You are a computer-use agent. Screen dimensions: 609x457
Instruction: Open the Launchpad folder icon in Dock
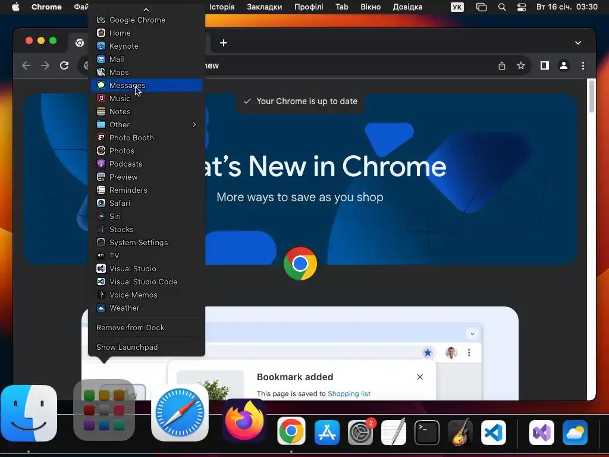pos(104,410)
